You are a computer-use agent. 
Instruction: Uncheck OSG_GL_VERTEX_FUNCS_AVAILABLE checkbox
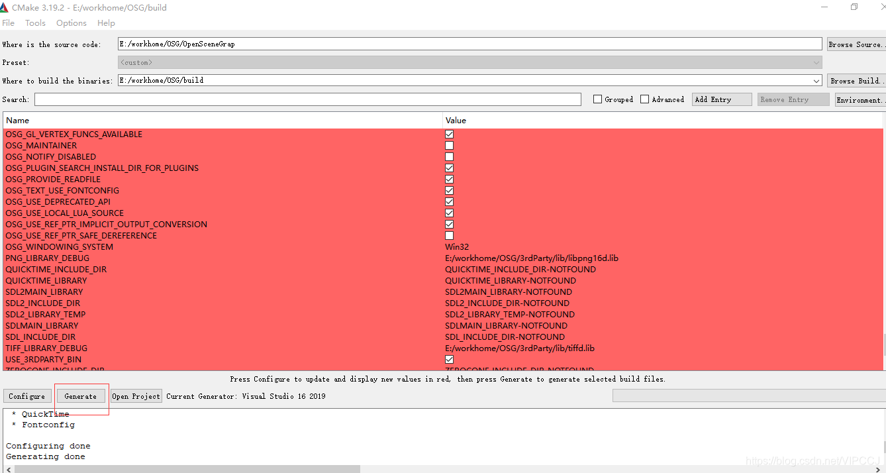[449, 134]
